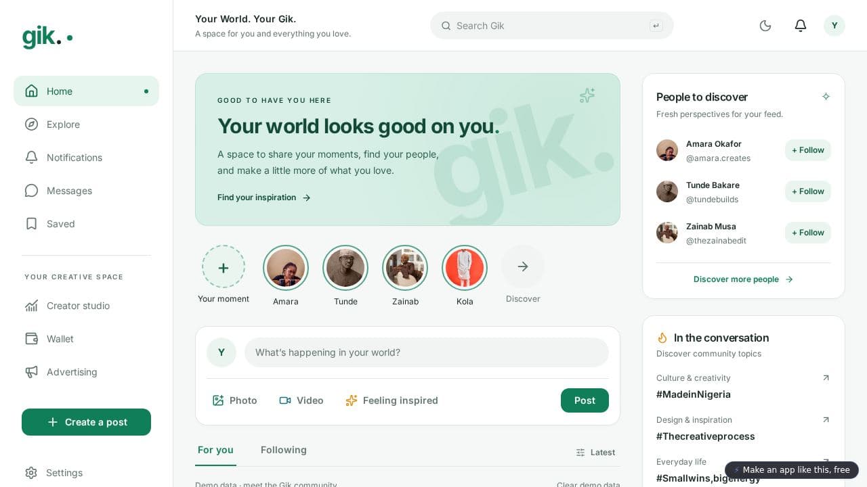Click the What's happening in your world field
The image size is (867, 487).
click(x=427, y=352)
